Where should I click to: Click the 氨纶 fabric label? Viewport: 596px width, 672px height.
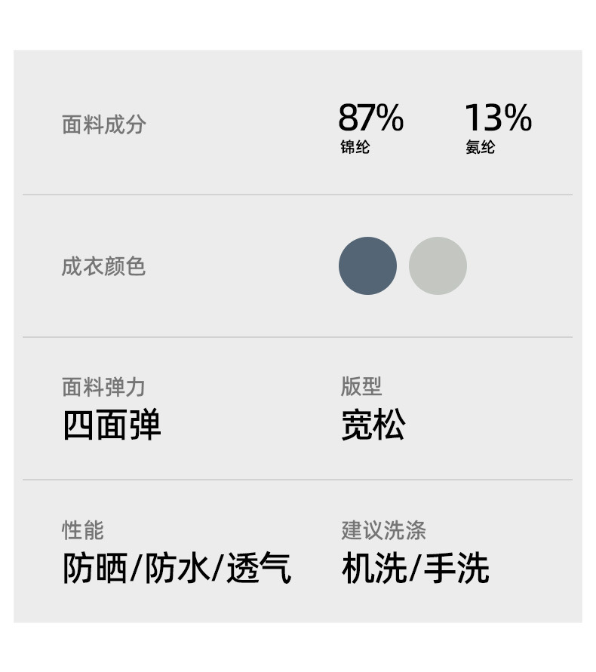tap(480, 147)
